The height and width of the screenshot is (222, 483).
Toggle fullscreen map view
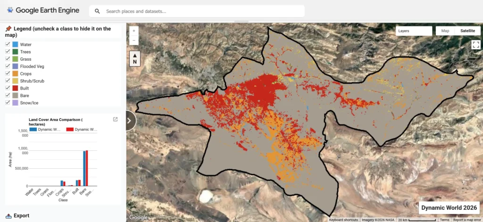pos(475,45)
